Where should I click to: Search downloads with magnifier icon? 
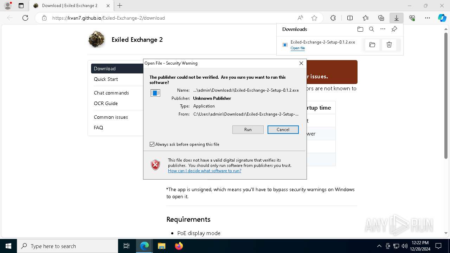372,29
